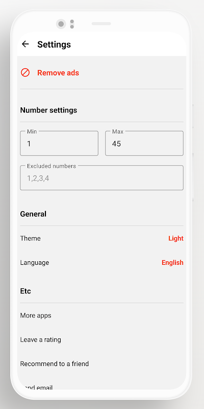Click the Number settings section header

(48, 110)
